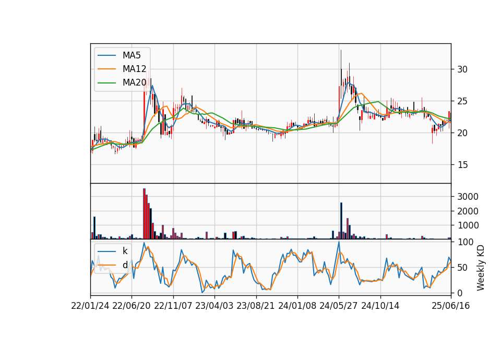The width and height of the screenshot is (501, 360).
Task: Click the 23/04/03 date label
Action: pyautogui.click(x=214, y=306)
